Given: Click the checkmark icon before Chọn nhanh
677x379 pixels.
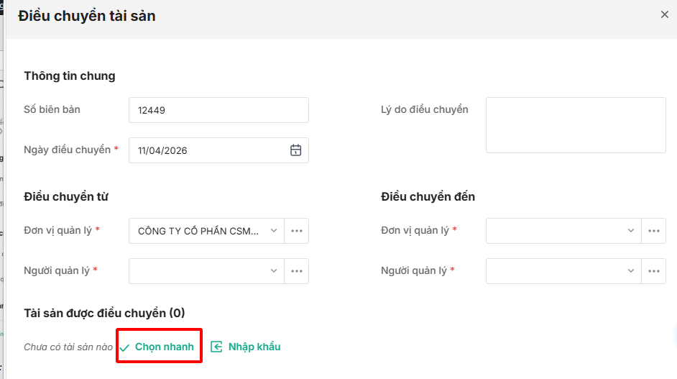Looking at the screenshot, I should pyautogui.click(x=124, y=347).
